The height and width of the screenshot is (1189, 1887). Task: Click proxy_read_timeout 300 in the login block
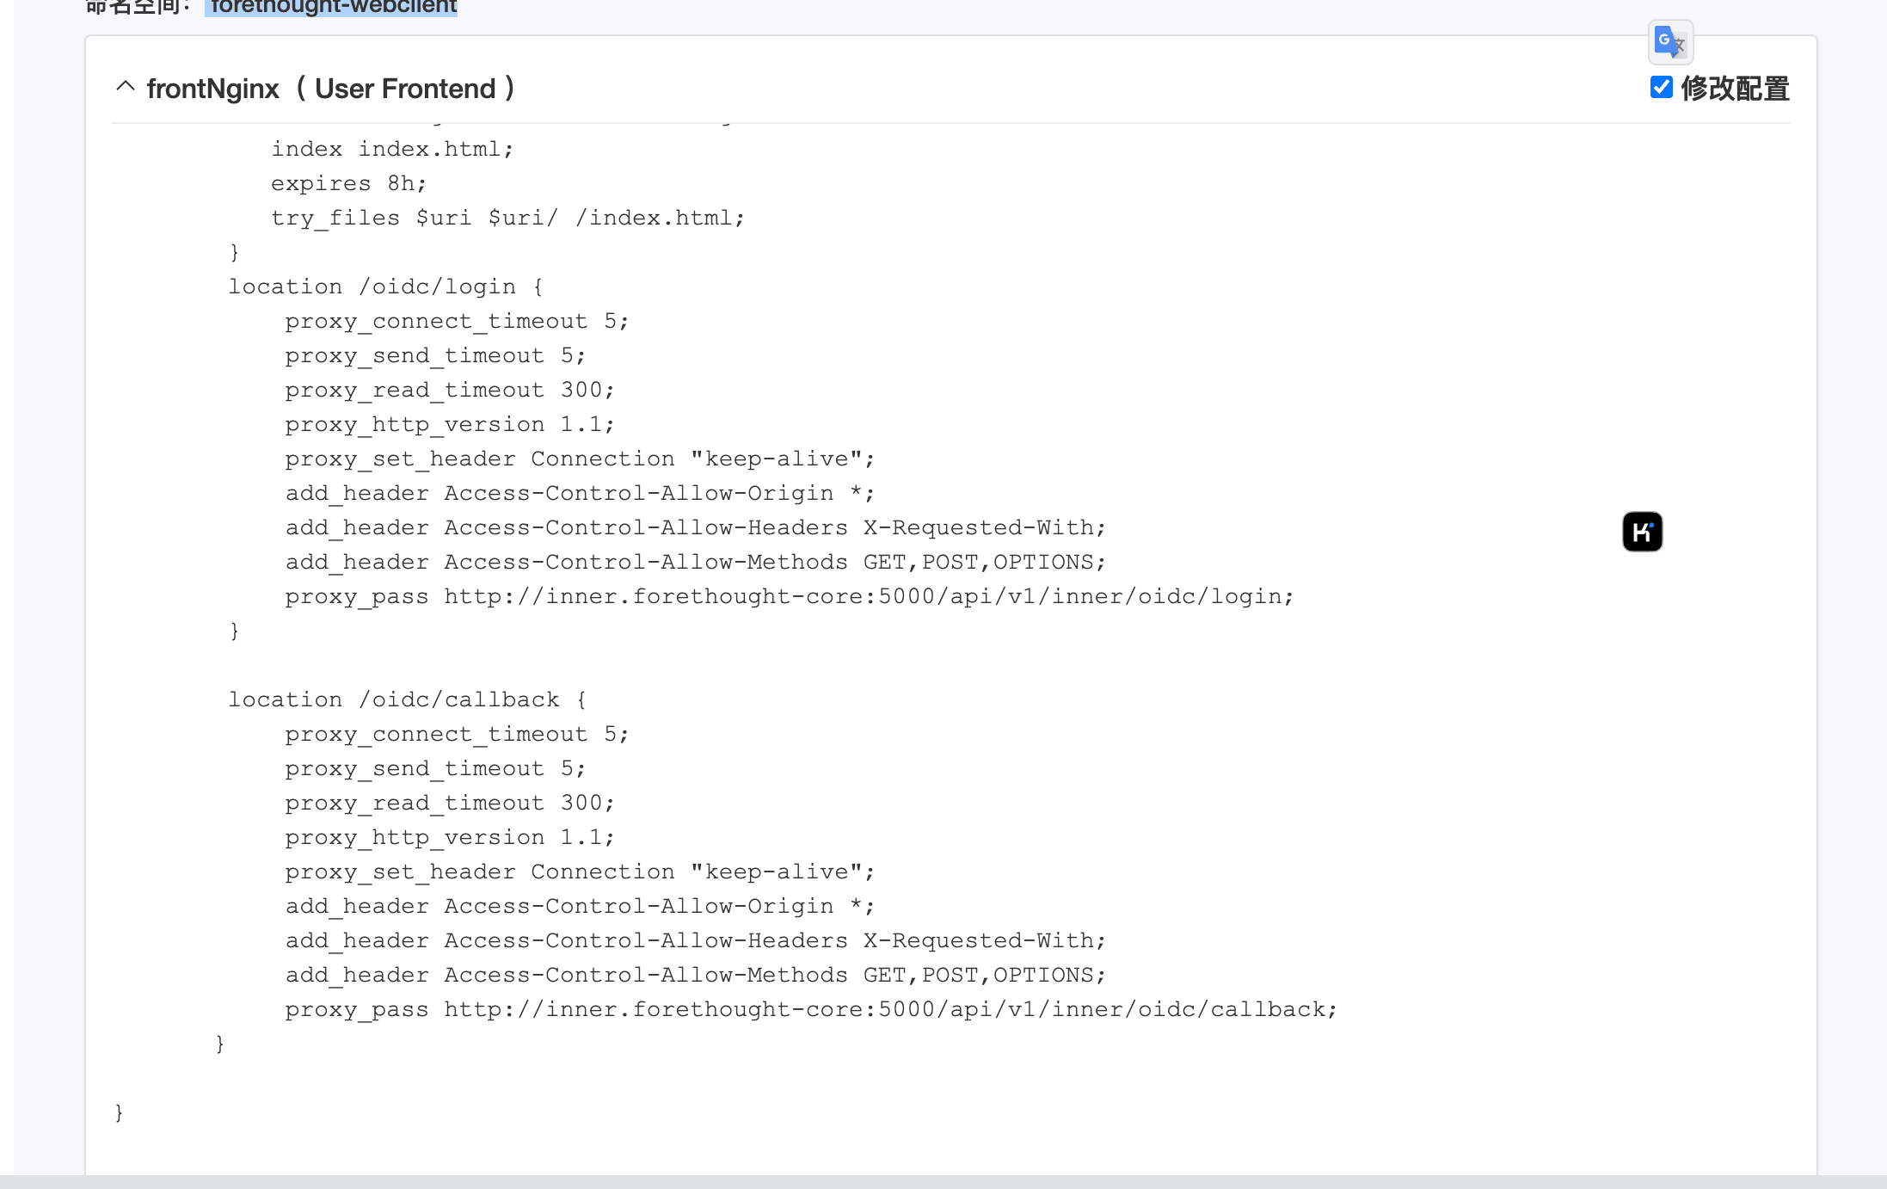450,390
